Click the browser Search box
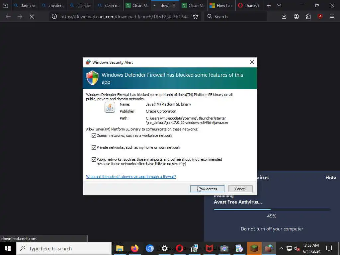 tap(235, 17)
